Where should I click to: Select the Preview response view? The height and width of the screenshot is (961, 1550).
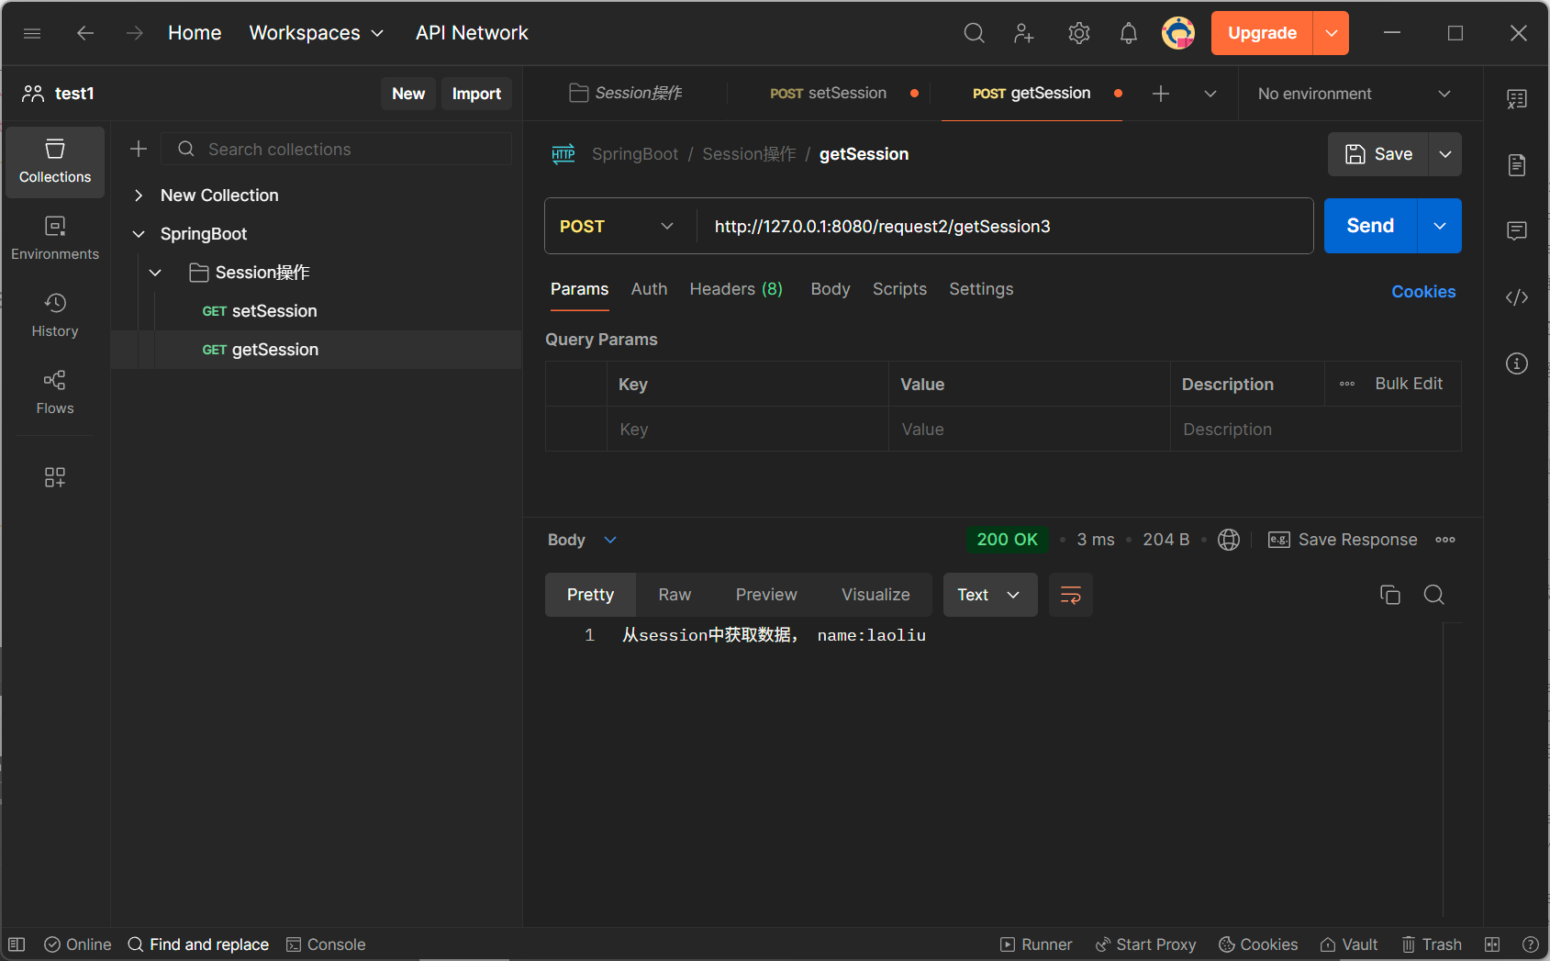766,595
